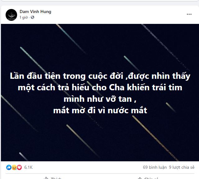Click the globe public-privacy icon
199x179 pixels.
tap(32, 17)
